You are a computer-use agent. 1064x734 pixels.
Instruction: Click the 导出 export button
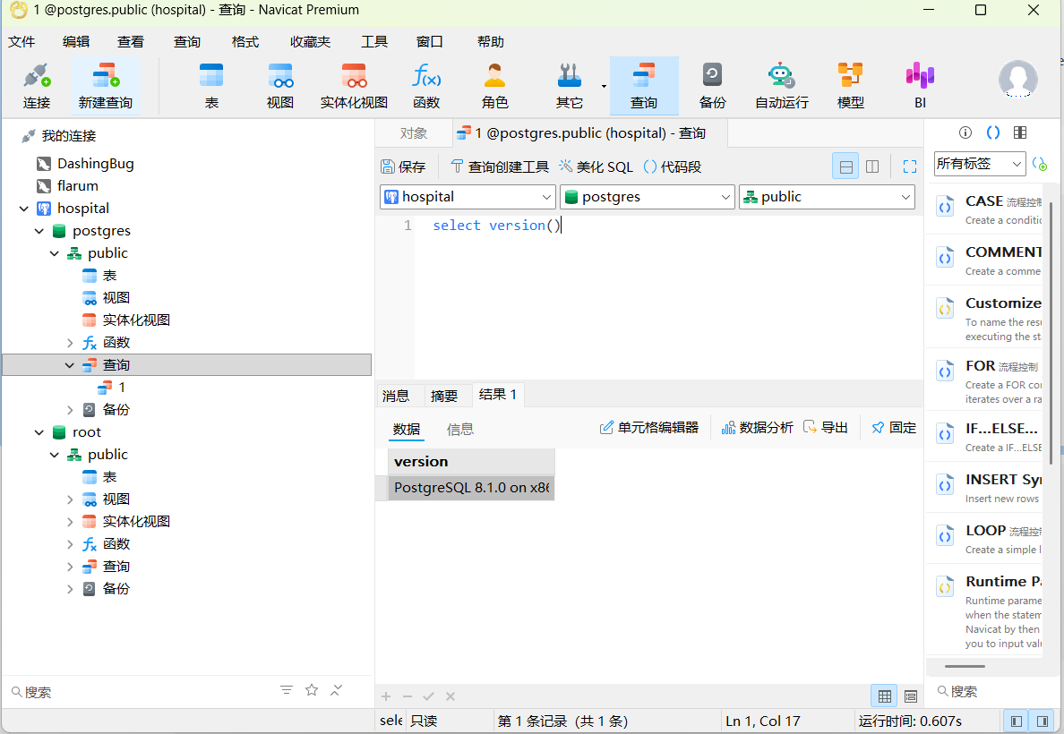[826, 428]
